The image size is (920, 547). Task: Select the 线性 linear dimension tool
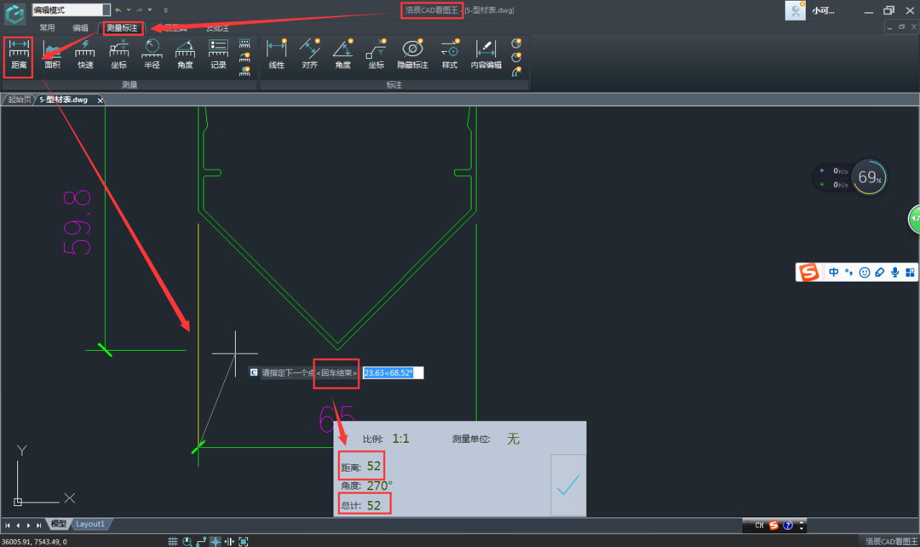[x=277, y=55]
